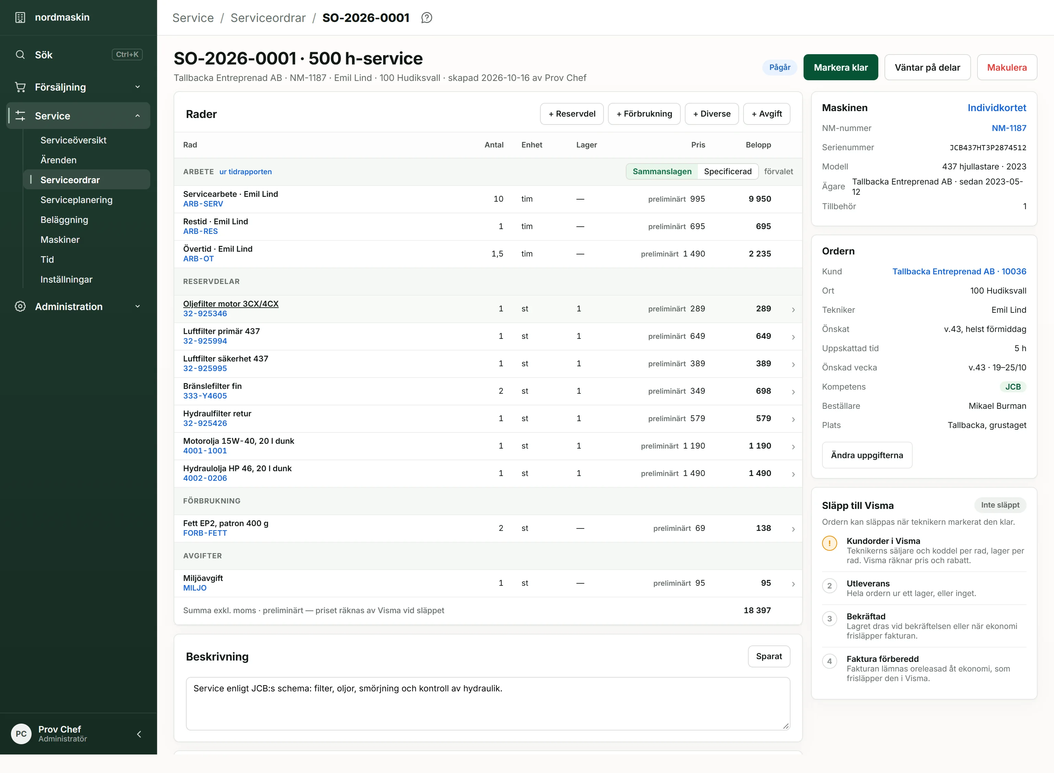Open Serviceplanering in the sidebar
This screenshot has height=773, width=1054.
[x=76, y=200]
